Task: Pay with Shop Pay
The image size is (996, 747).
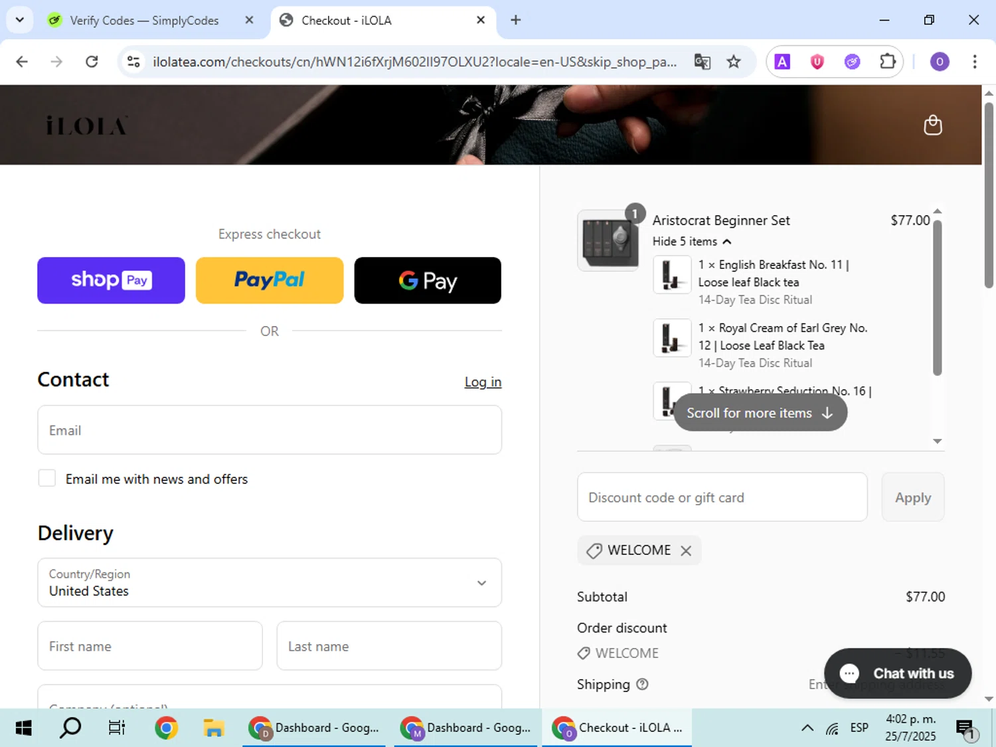Action: [x=111, y=280]
